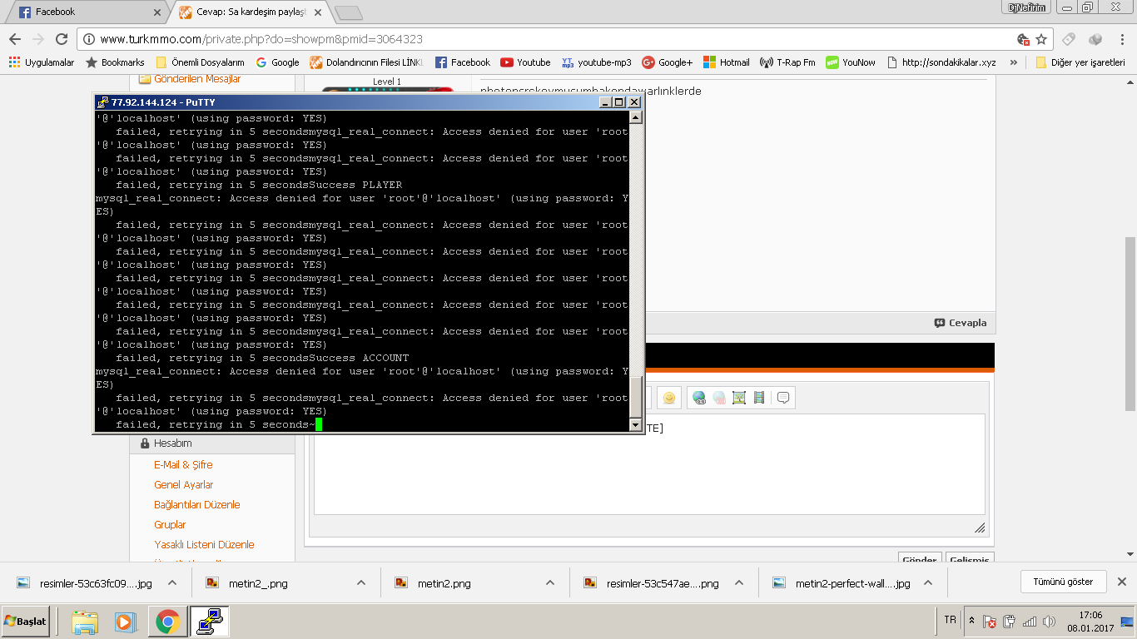
Task: Expand hidden bookmarks with double chevron
Action: [1013, 62]
